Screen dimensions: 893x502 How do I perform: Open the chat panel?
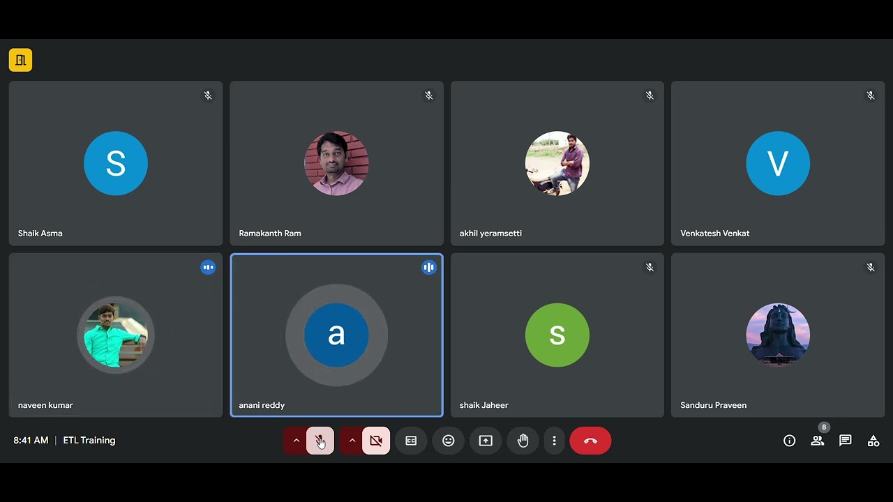(845, 441)
